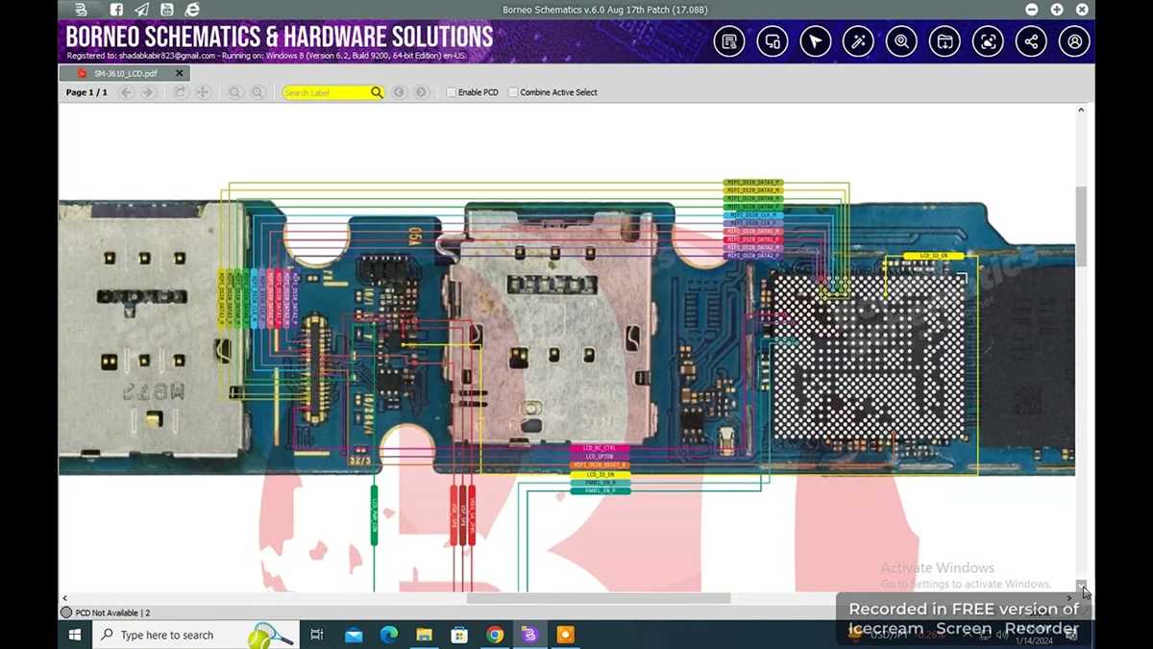Select the teal PANEL_EN_P label
The width and height of the screenshot is (1153, 649).
pos(600,491)
